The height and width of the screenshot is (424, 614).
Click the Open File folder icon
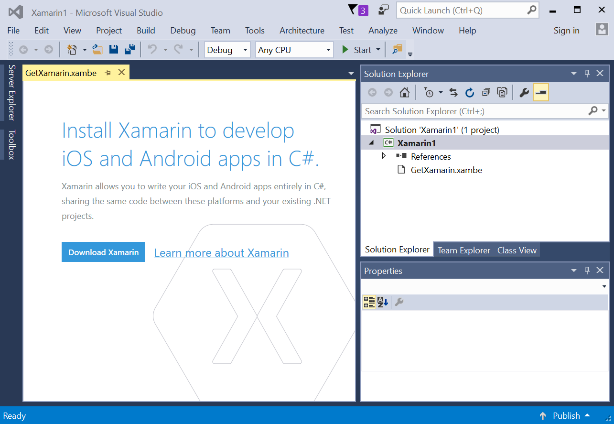[97, 50]
